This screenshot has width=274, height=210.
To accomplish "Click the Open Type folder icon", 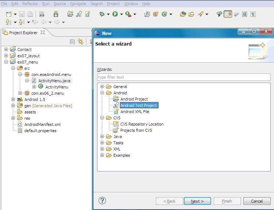I will pyautogui.click(x=183, y=14).
